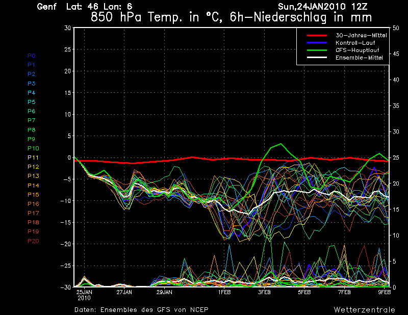
Task: Click the P3 ensemble member label
Action: 32,84
